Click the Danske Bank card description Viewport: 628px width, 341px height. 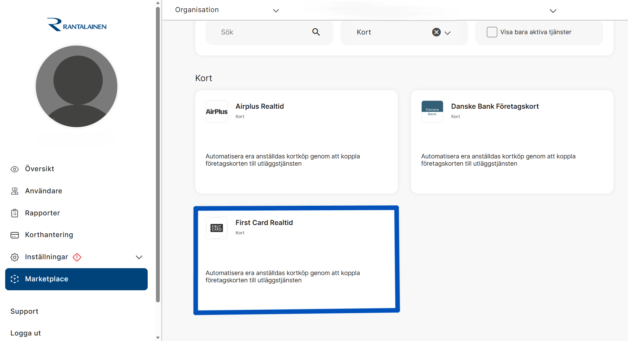tap(498, 160)
